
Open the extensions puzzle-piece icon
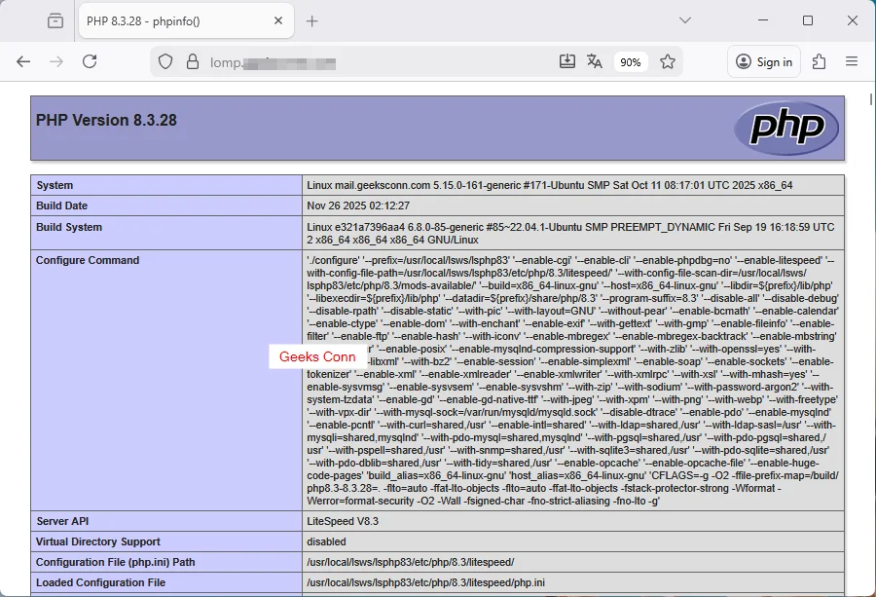coord(819,60)
